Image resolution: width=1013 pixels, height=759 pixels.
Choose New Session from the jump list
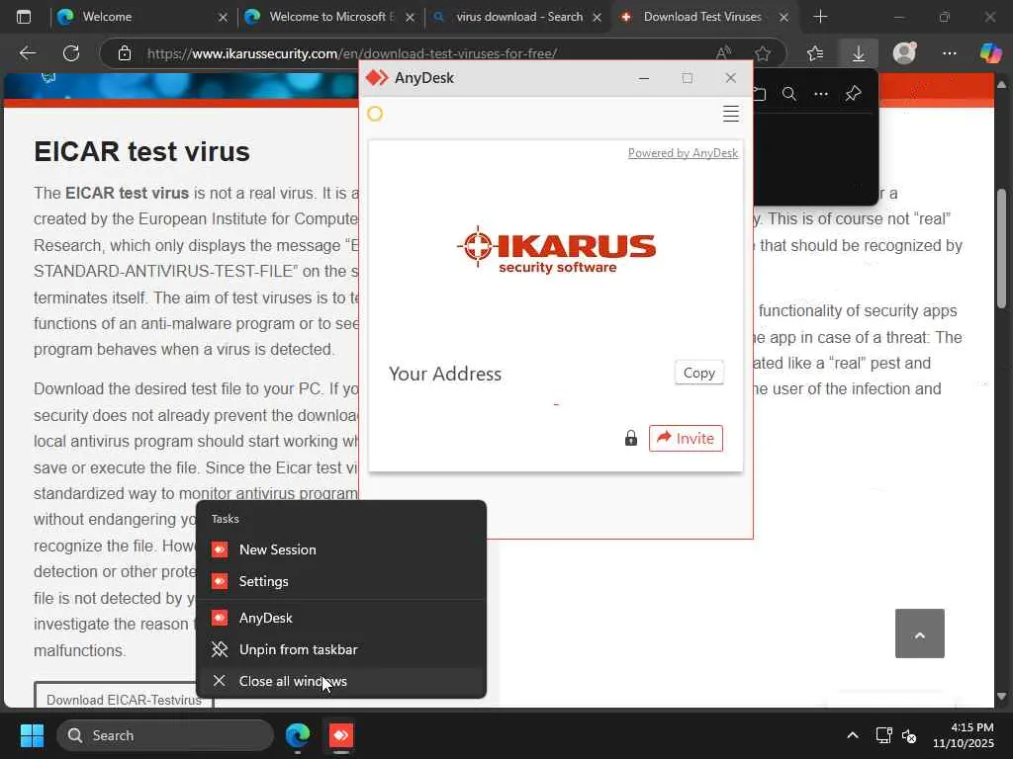[x=341, y=549]
